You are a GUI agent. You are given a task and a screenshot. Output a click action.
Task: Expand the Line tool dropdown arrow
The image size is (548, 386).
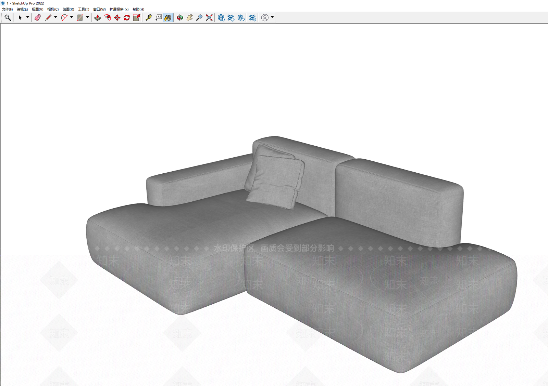tap(55, 17)
